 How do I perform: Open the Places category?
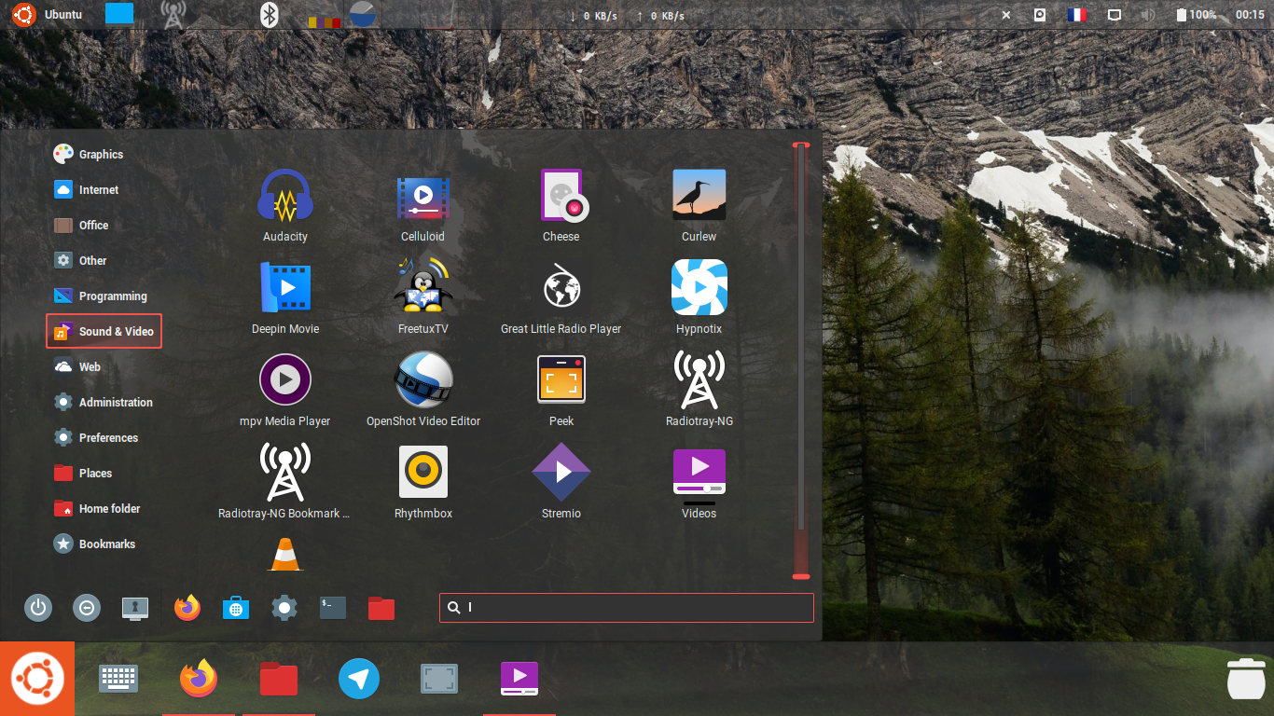click(83, 473)
